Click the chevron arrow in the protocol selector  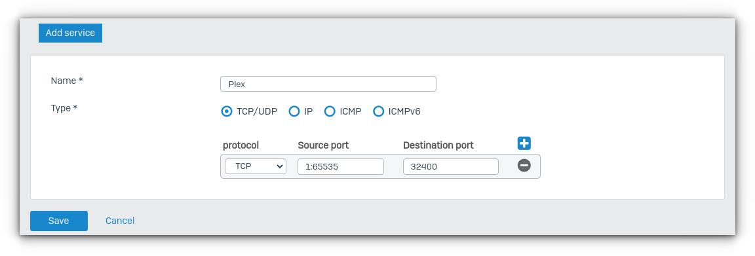[x=279, y=166]
